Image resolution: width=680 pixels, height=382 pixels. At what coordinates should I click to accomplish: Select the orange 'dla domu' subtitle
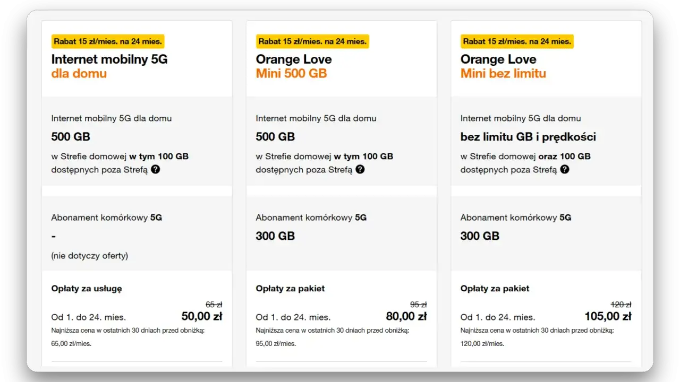[79, 73]
